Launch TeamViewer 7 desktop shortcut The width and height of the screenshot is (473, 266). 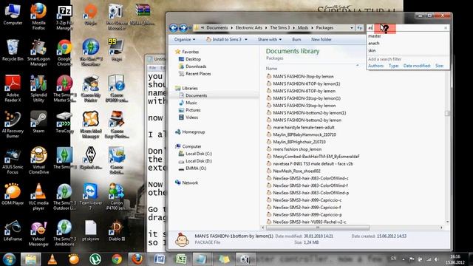click(x=90, y=197)
